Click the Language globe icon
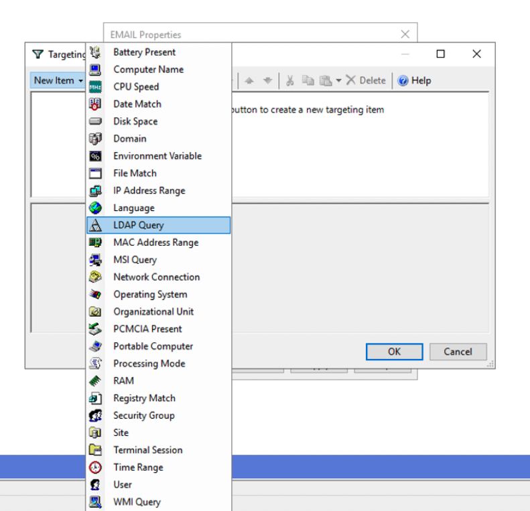 click(95, 208)
